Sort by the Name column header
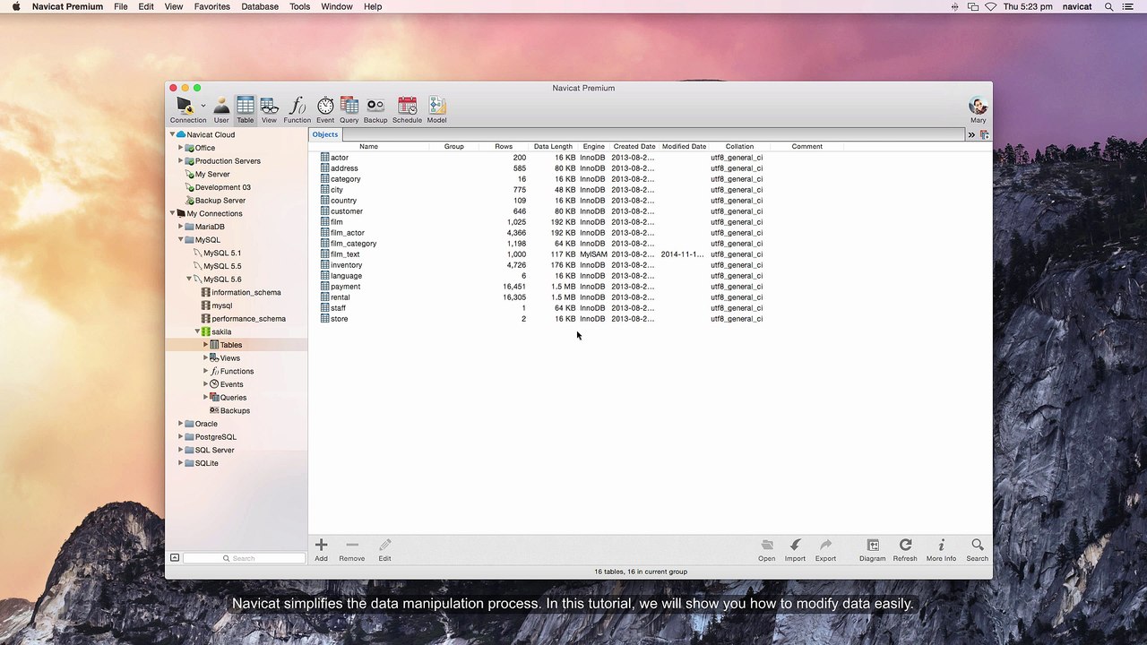The image size is (1147, 645). click(x=368, y=146)
